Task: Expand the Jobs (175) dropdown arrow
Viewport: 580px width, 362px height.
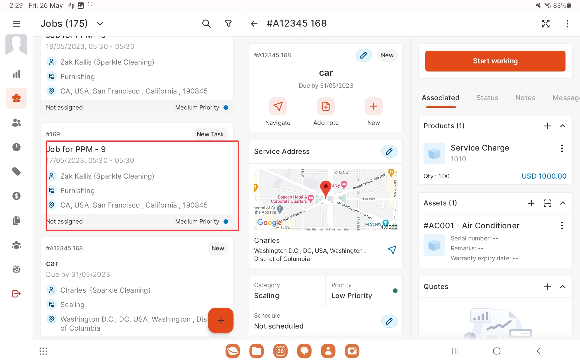Action: 100,24
